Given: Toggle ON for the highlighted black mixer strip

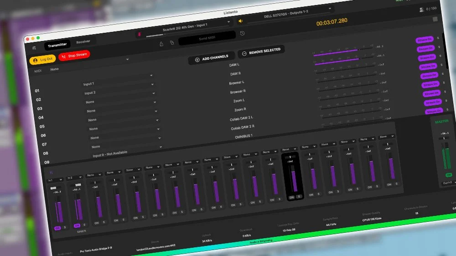Looking at the screenshot, I should tap(291, 197).
